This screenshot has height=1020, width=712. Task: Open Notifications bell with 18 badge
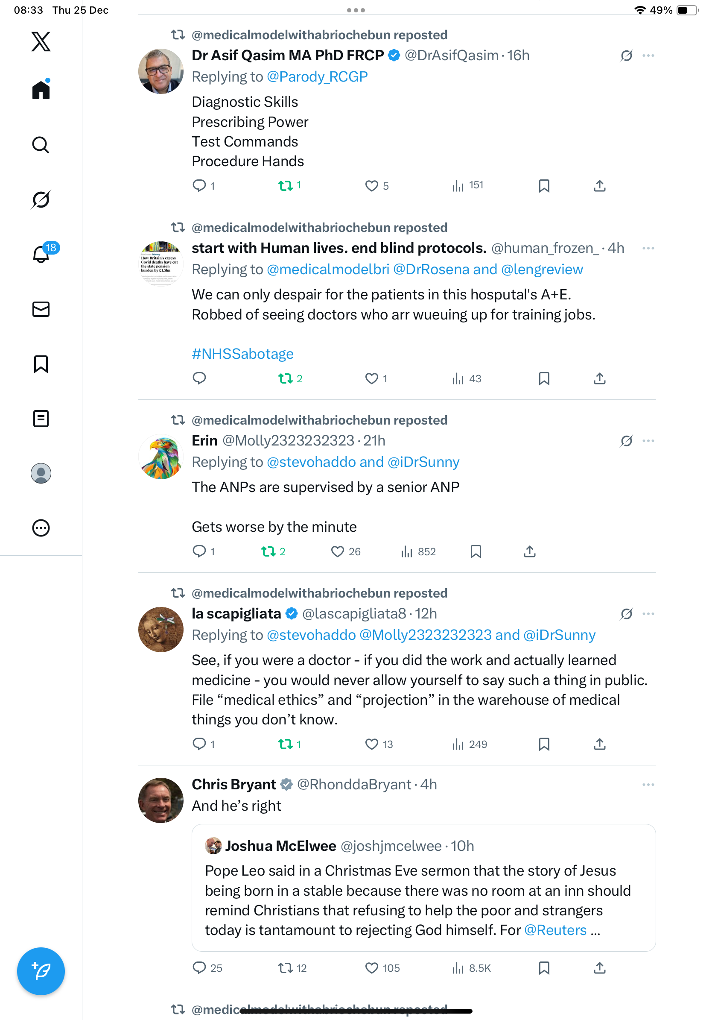click(41, 255)
